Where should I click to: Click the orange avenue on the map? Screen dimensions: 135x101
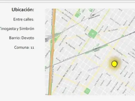click(52, 52)
